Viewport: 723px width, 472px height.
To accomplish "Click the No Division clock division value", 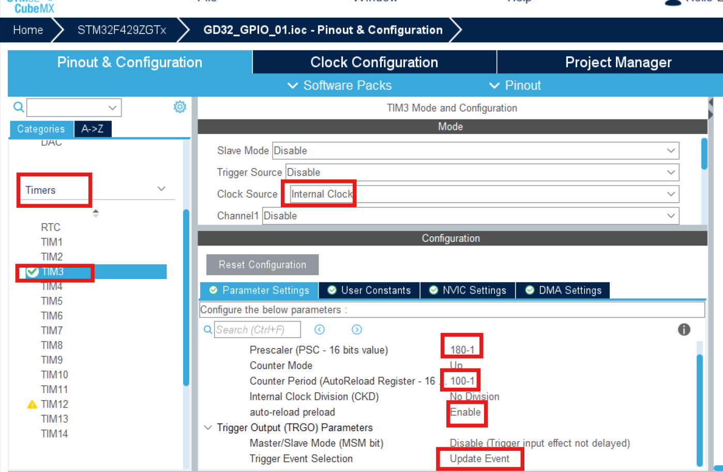I will [474, 397].
